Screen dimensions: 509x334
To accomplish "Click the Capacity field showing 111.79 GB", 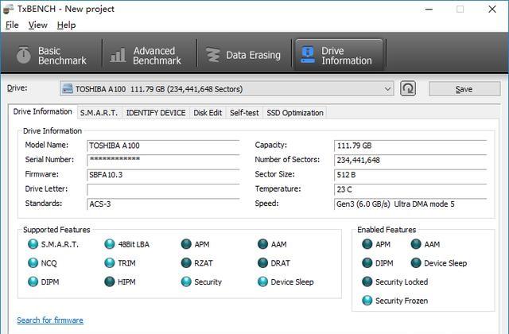I will pyautogui.click(x=410, y=146).
